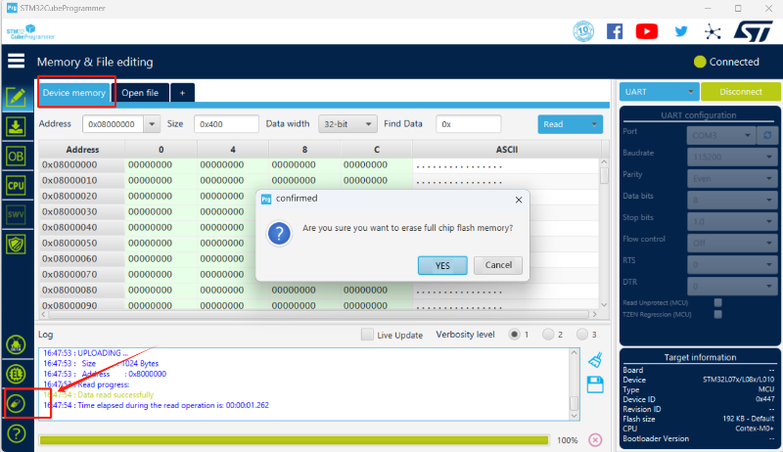Open Secure programming shield icon
The image size is (783, 452).
coord(16,245)
